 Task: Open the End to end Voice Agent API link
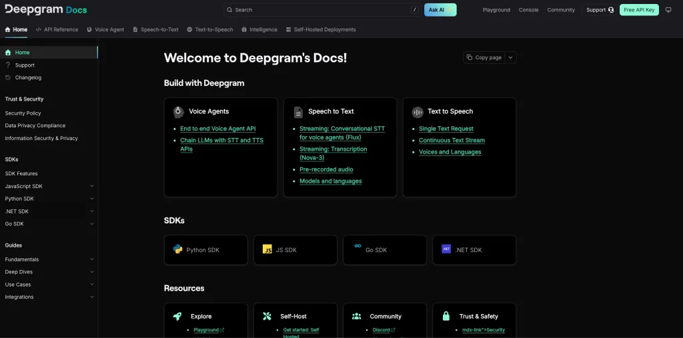coord(217,129)
